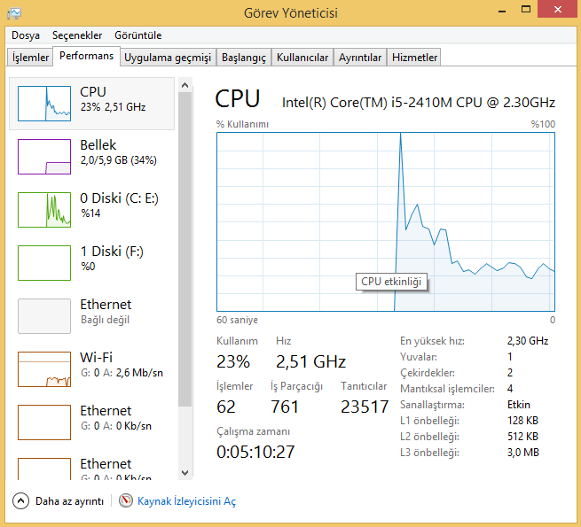Image resolution: width=581 pixels, height=527 pixels.
Task: Click the Task Manager title bar icon
Action: 14,13
